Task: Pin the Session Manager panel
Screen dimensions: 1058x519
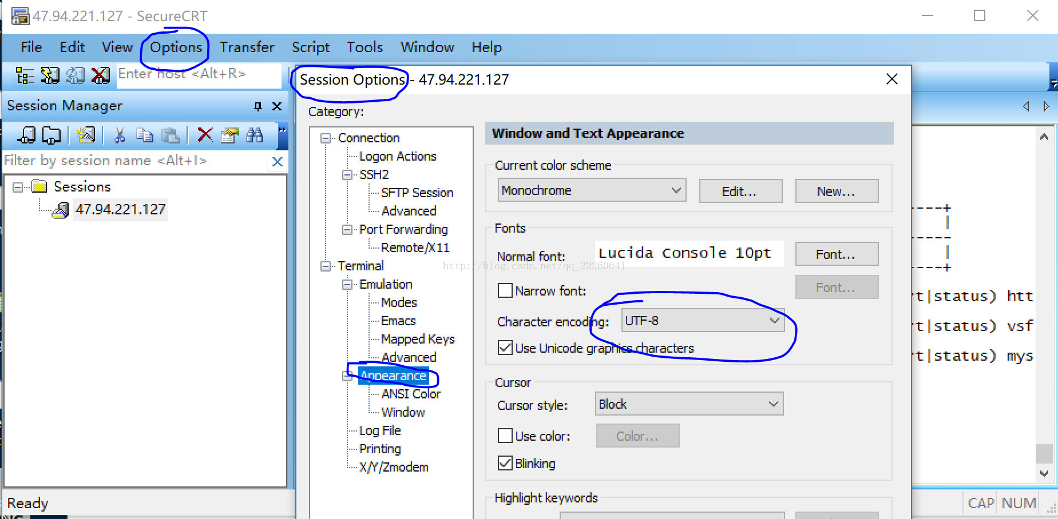Action: click(258, 106)
